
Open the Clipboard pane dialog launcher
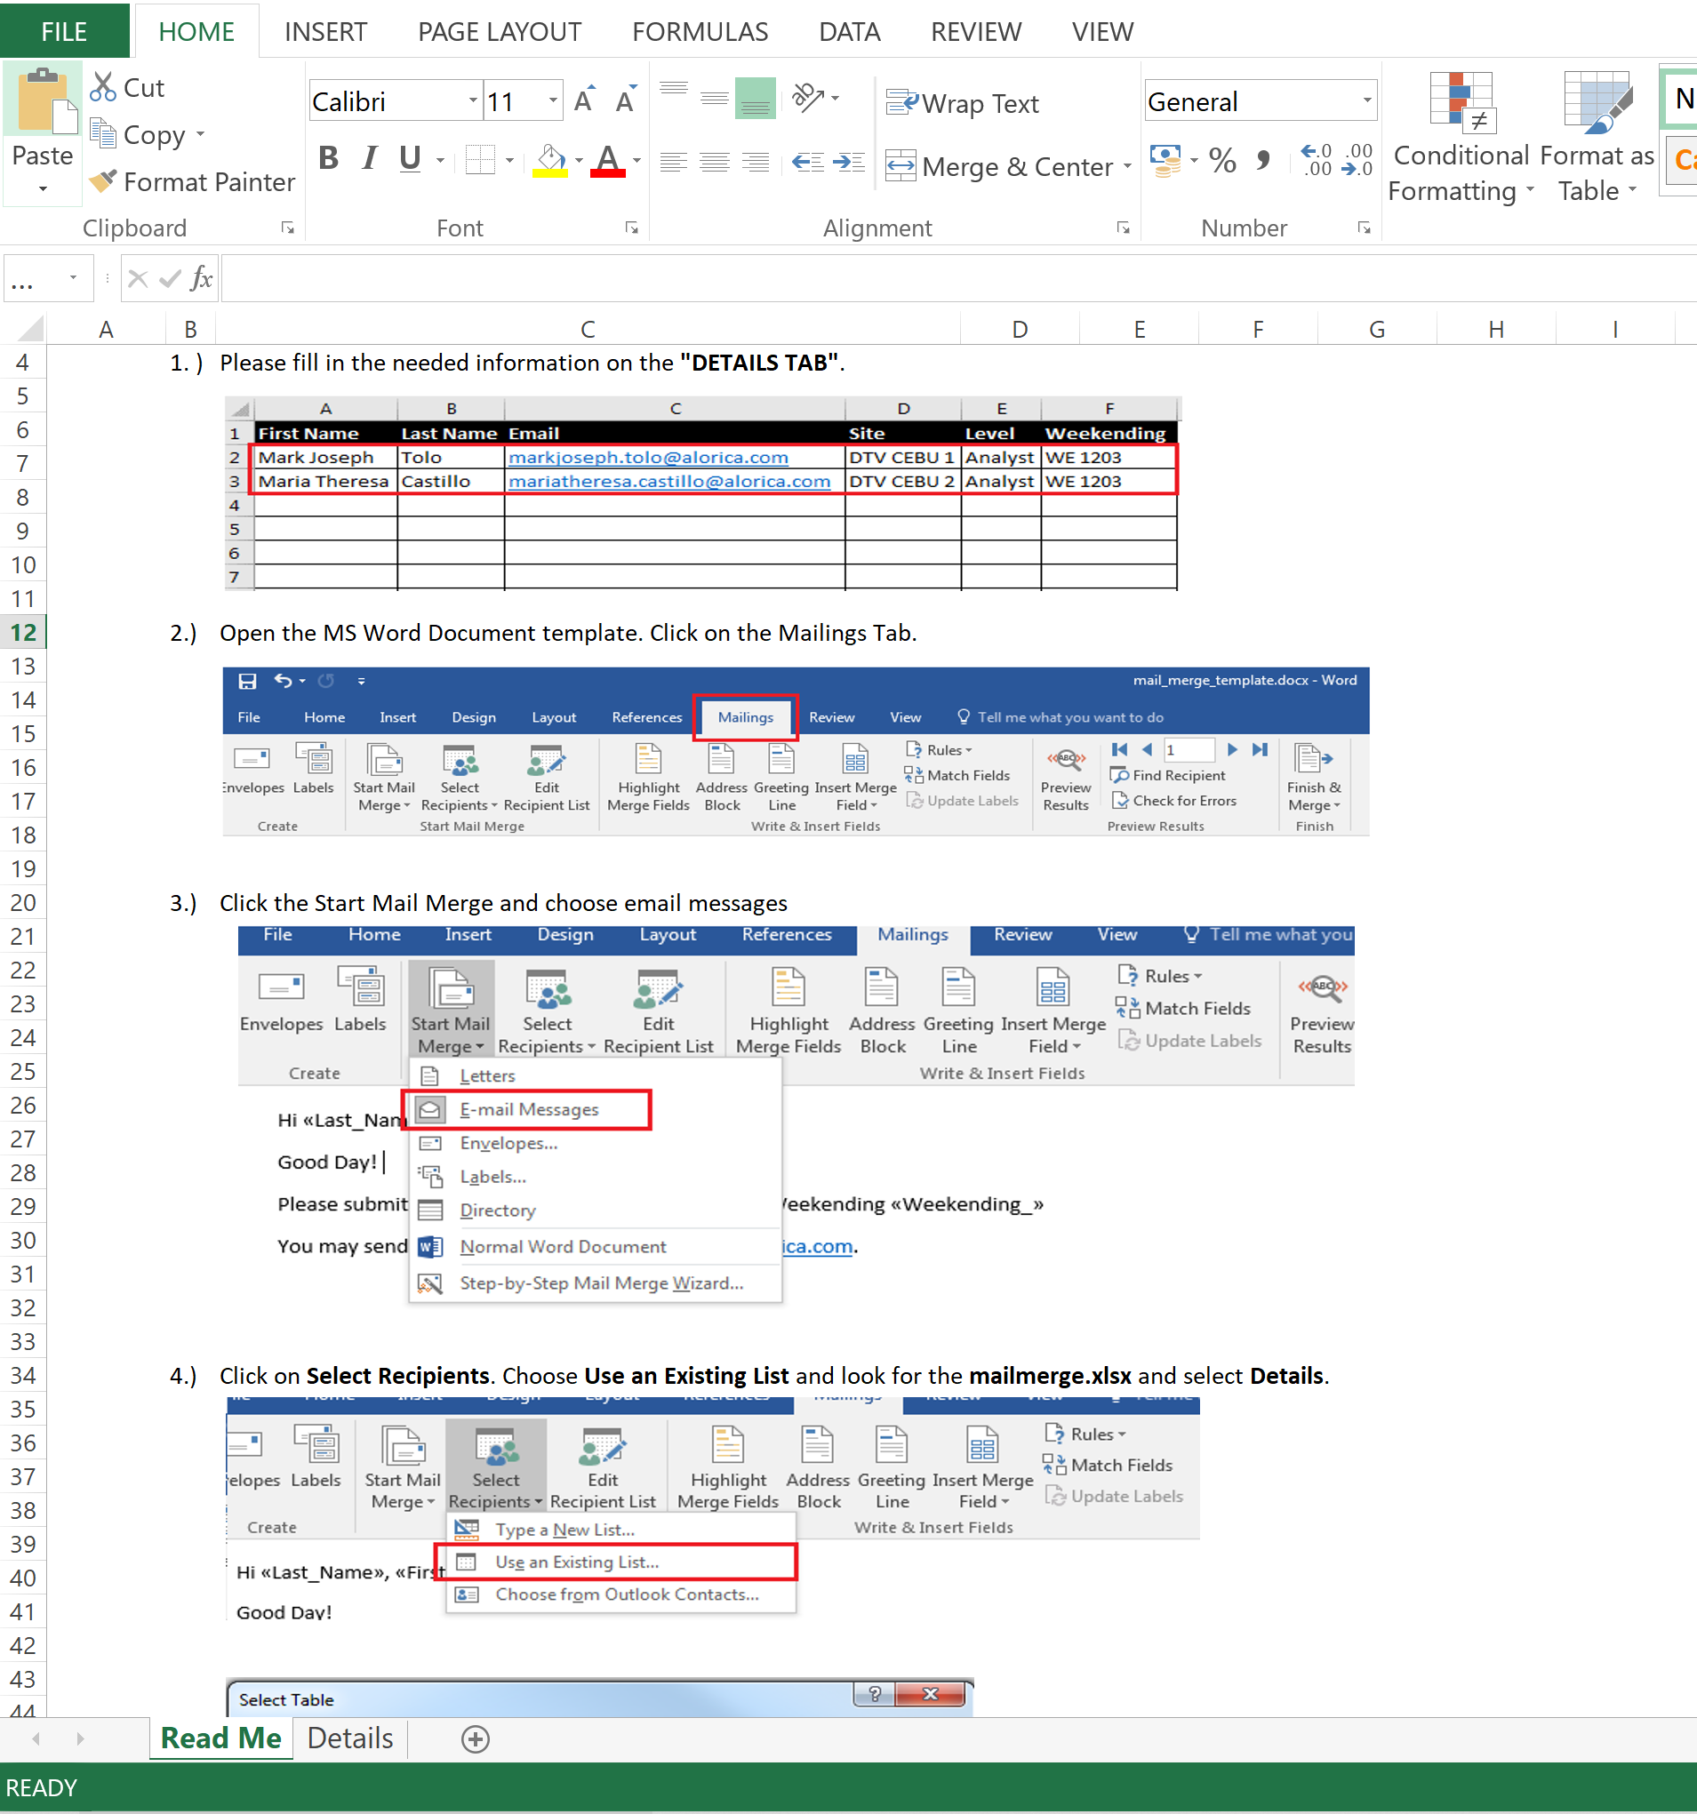coord(288,228)
